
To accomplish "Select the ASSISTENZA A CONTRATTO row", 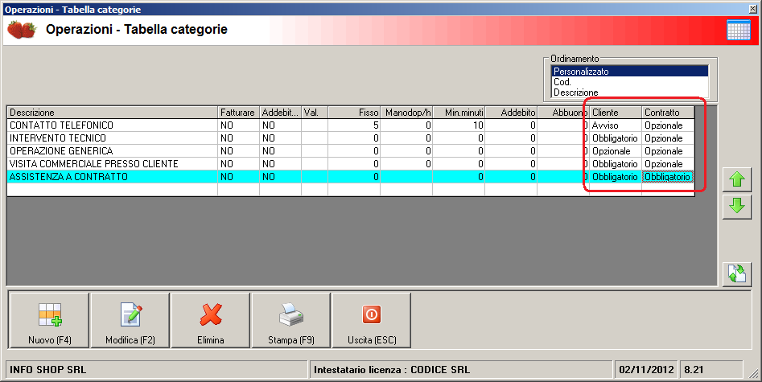I will point(350,177).
